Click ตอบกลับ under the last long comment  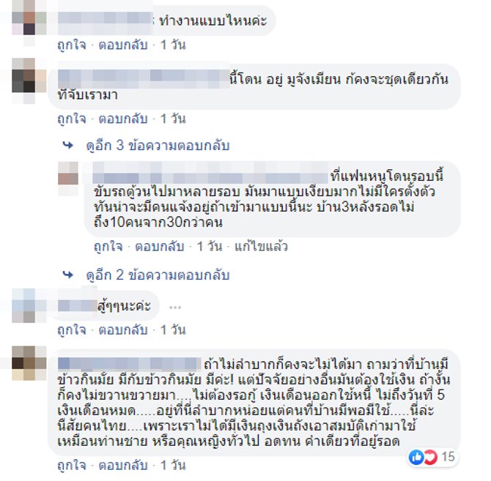[123, 466]
